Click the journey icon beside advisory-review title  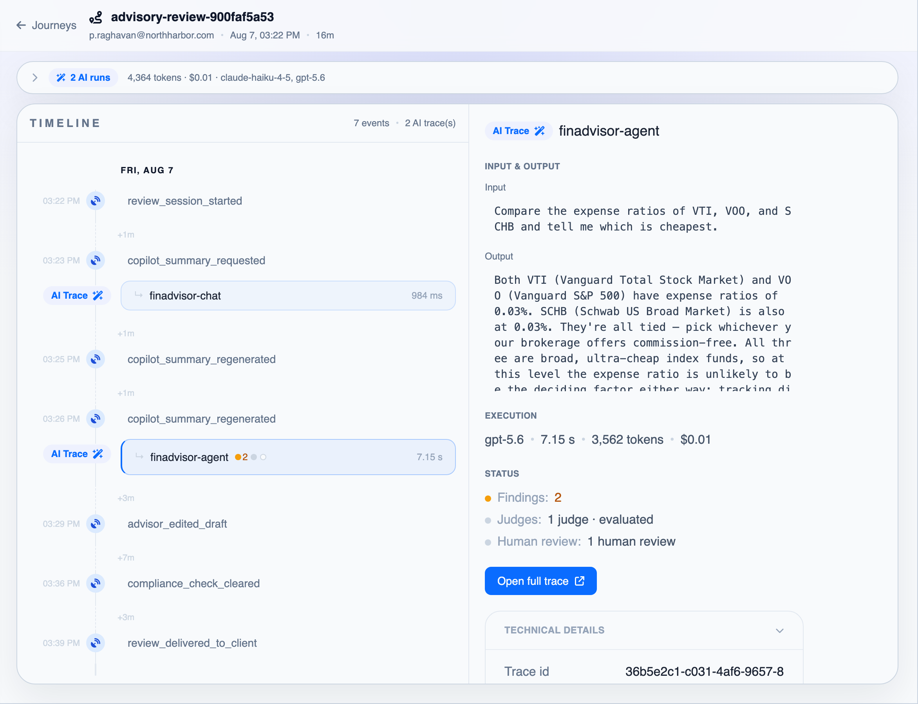[x=96, y=17]
